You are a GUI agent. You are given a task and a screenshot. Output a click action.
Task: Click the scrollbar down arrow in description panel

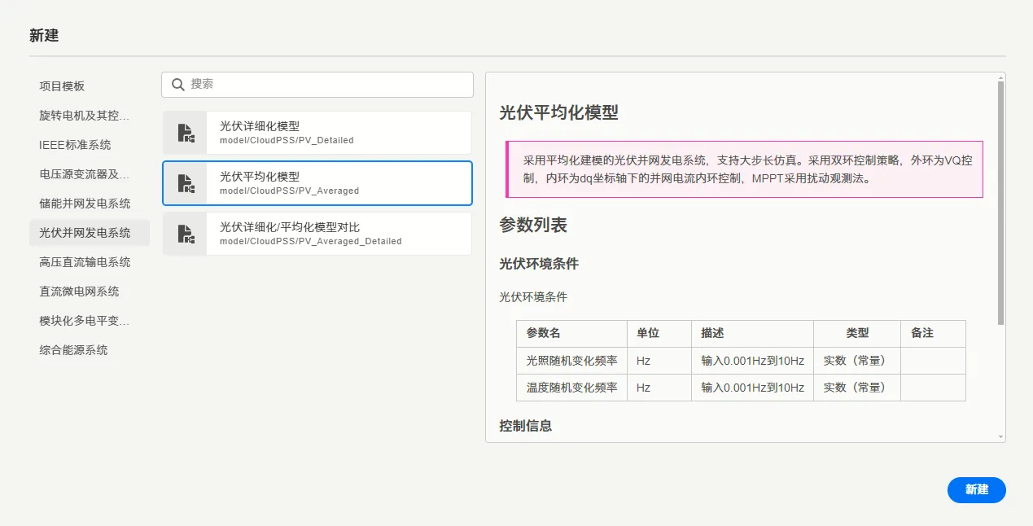1001,437
